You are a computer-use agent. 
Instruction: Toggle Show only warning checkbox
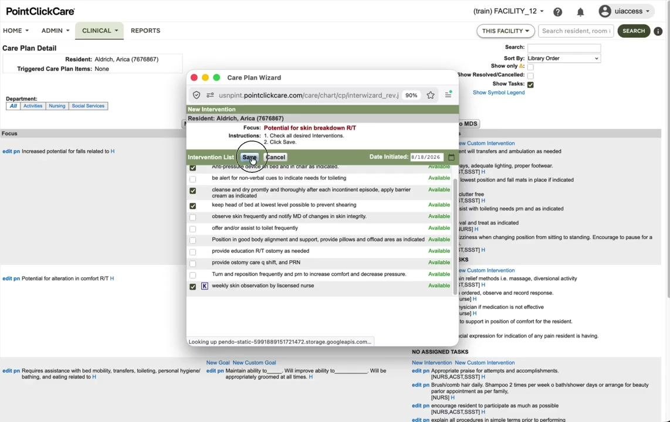click(530, 67)
